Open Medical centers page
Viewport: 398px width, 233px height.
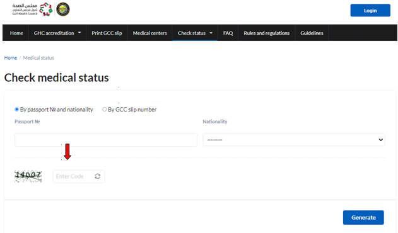[149, 33]
